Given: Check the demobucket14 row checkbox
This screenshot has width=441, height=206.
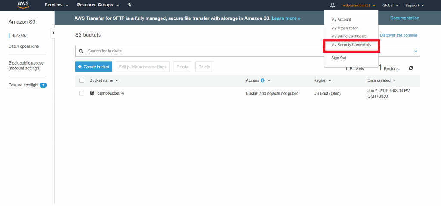Looking at the screenshot, I should tap(82, 93).
